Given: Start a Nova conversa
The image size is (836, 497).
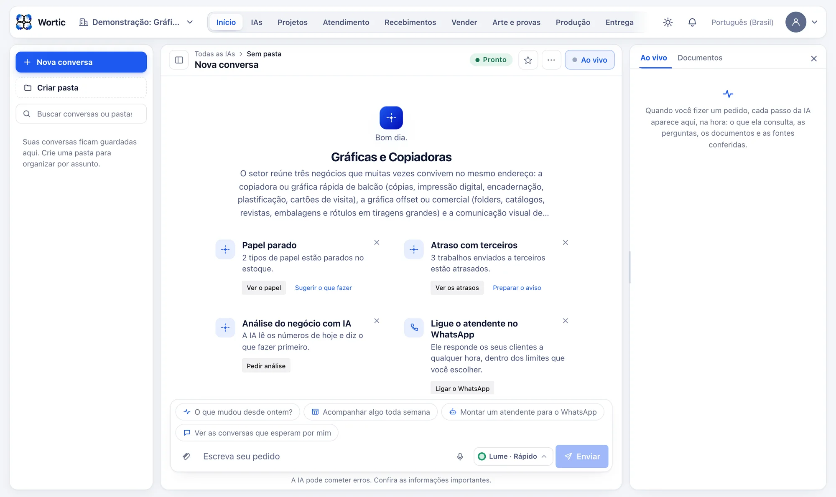Looking at the screenshot, I should 81,62.
